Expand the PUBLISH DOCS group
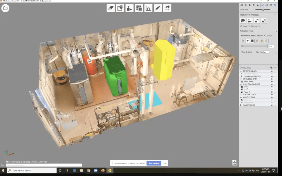 (x=241, y=95)
